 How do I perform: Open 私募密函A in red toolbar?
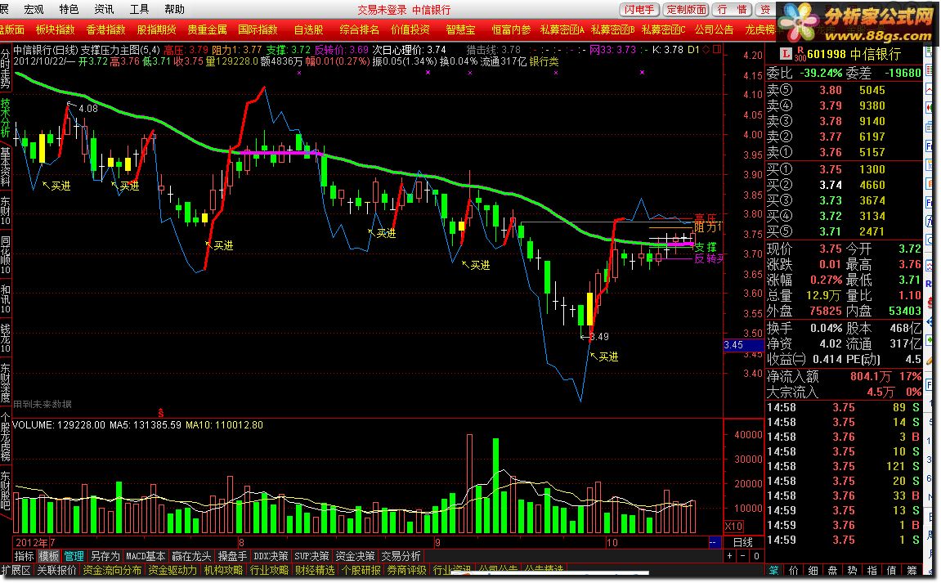tap(562, 29)
